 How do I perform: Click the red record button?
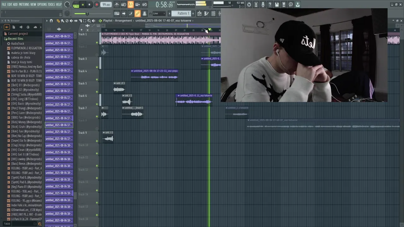(97, 4)
